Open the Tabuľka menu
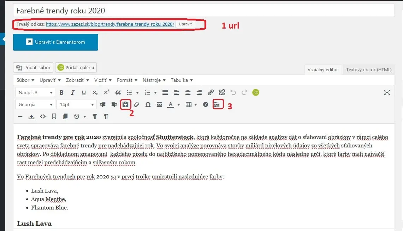403x231 pixels. [x=182, y=80]
